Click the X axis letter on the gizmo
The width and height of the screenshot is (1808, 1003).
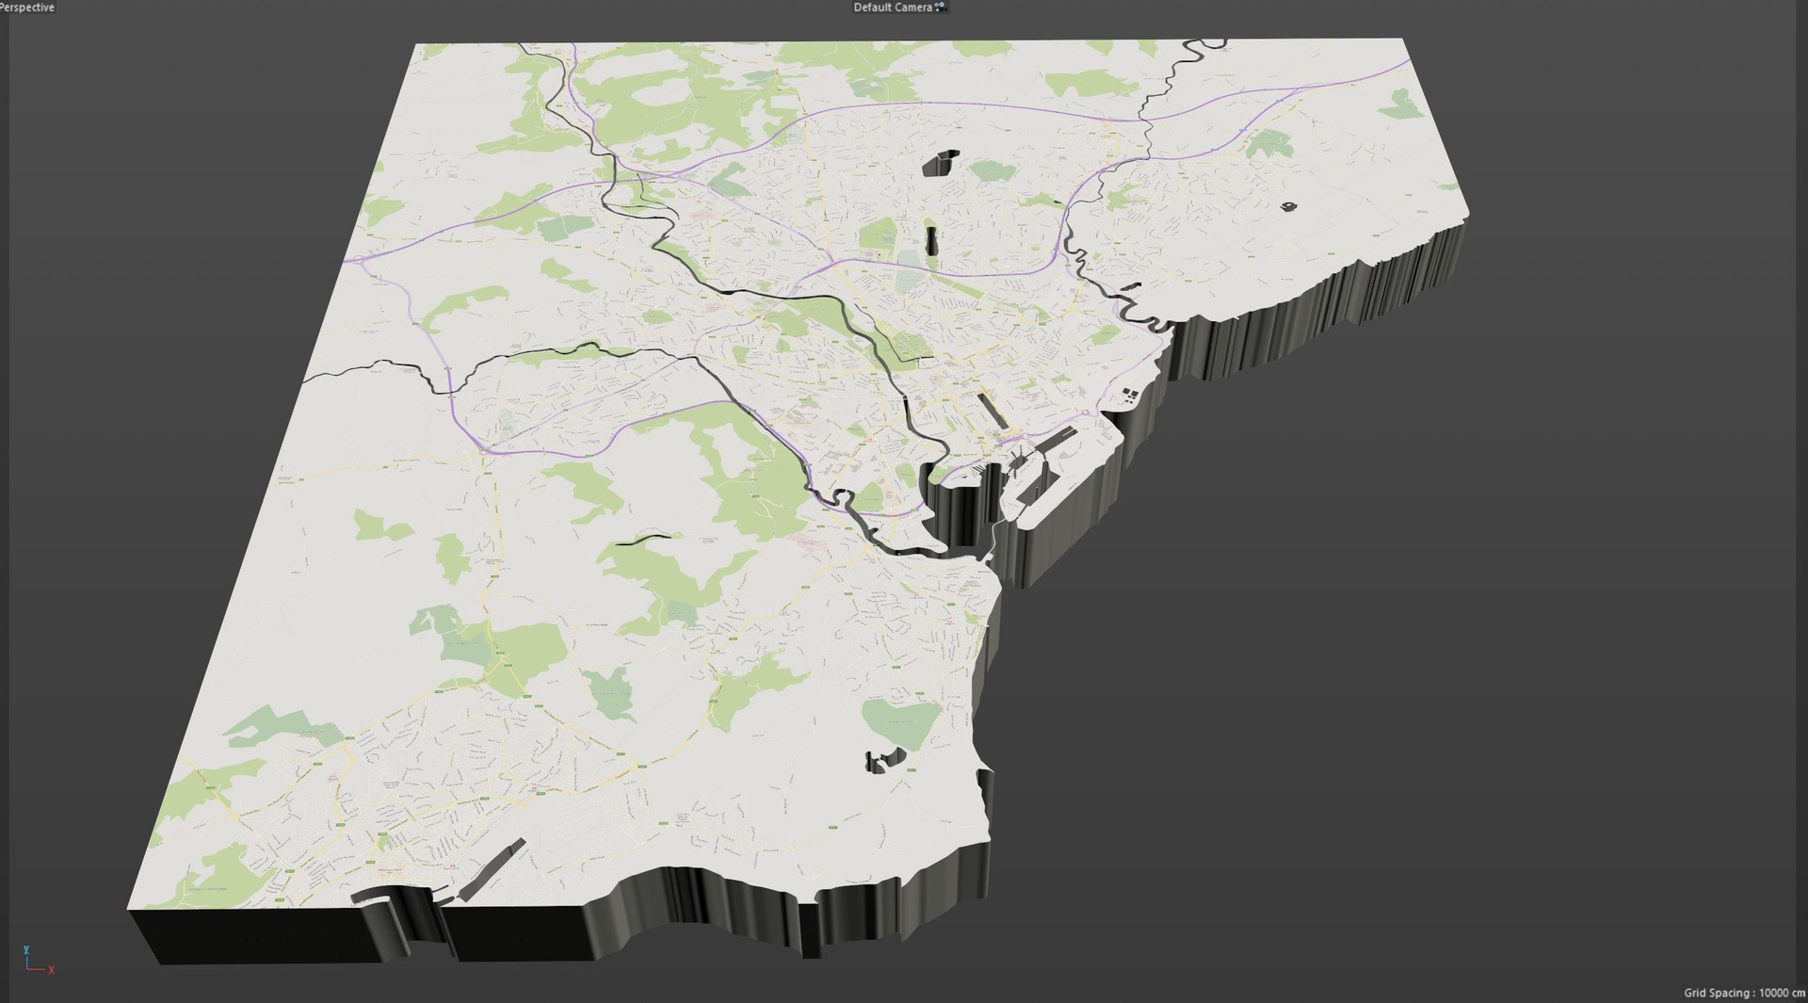click(52, 970)
